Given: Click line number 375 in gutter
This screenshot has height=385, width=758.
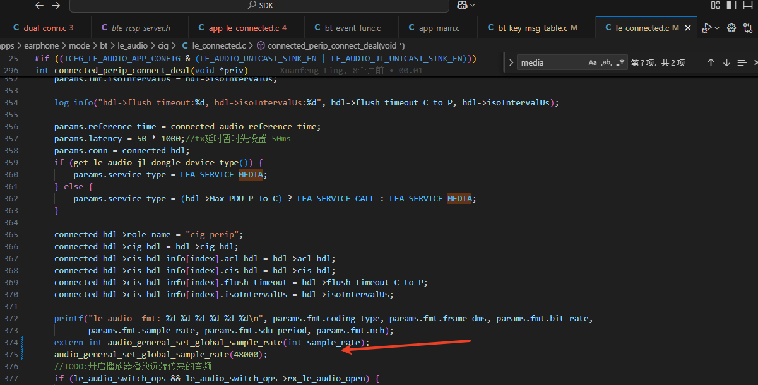Looking at the screenshot, I should point(11,354).
